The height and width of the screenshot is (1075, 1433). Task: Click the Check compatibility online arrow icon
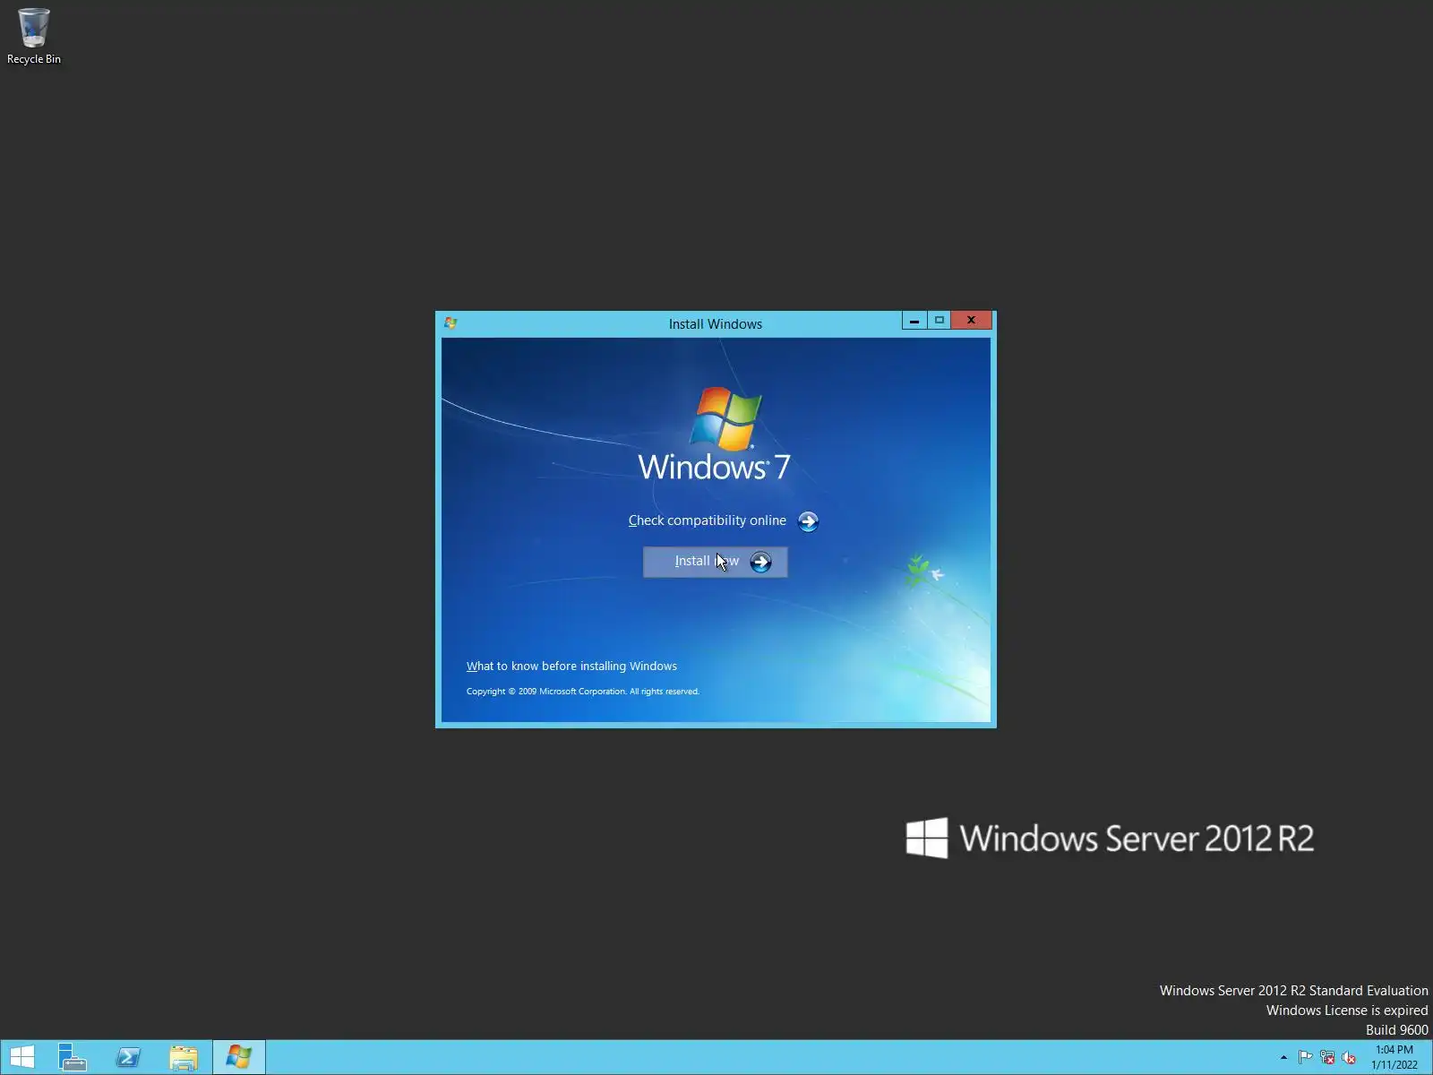pos(808,521)
